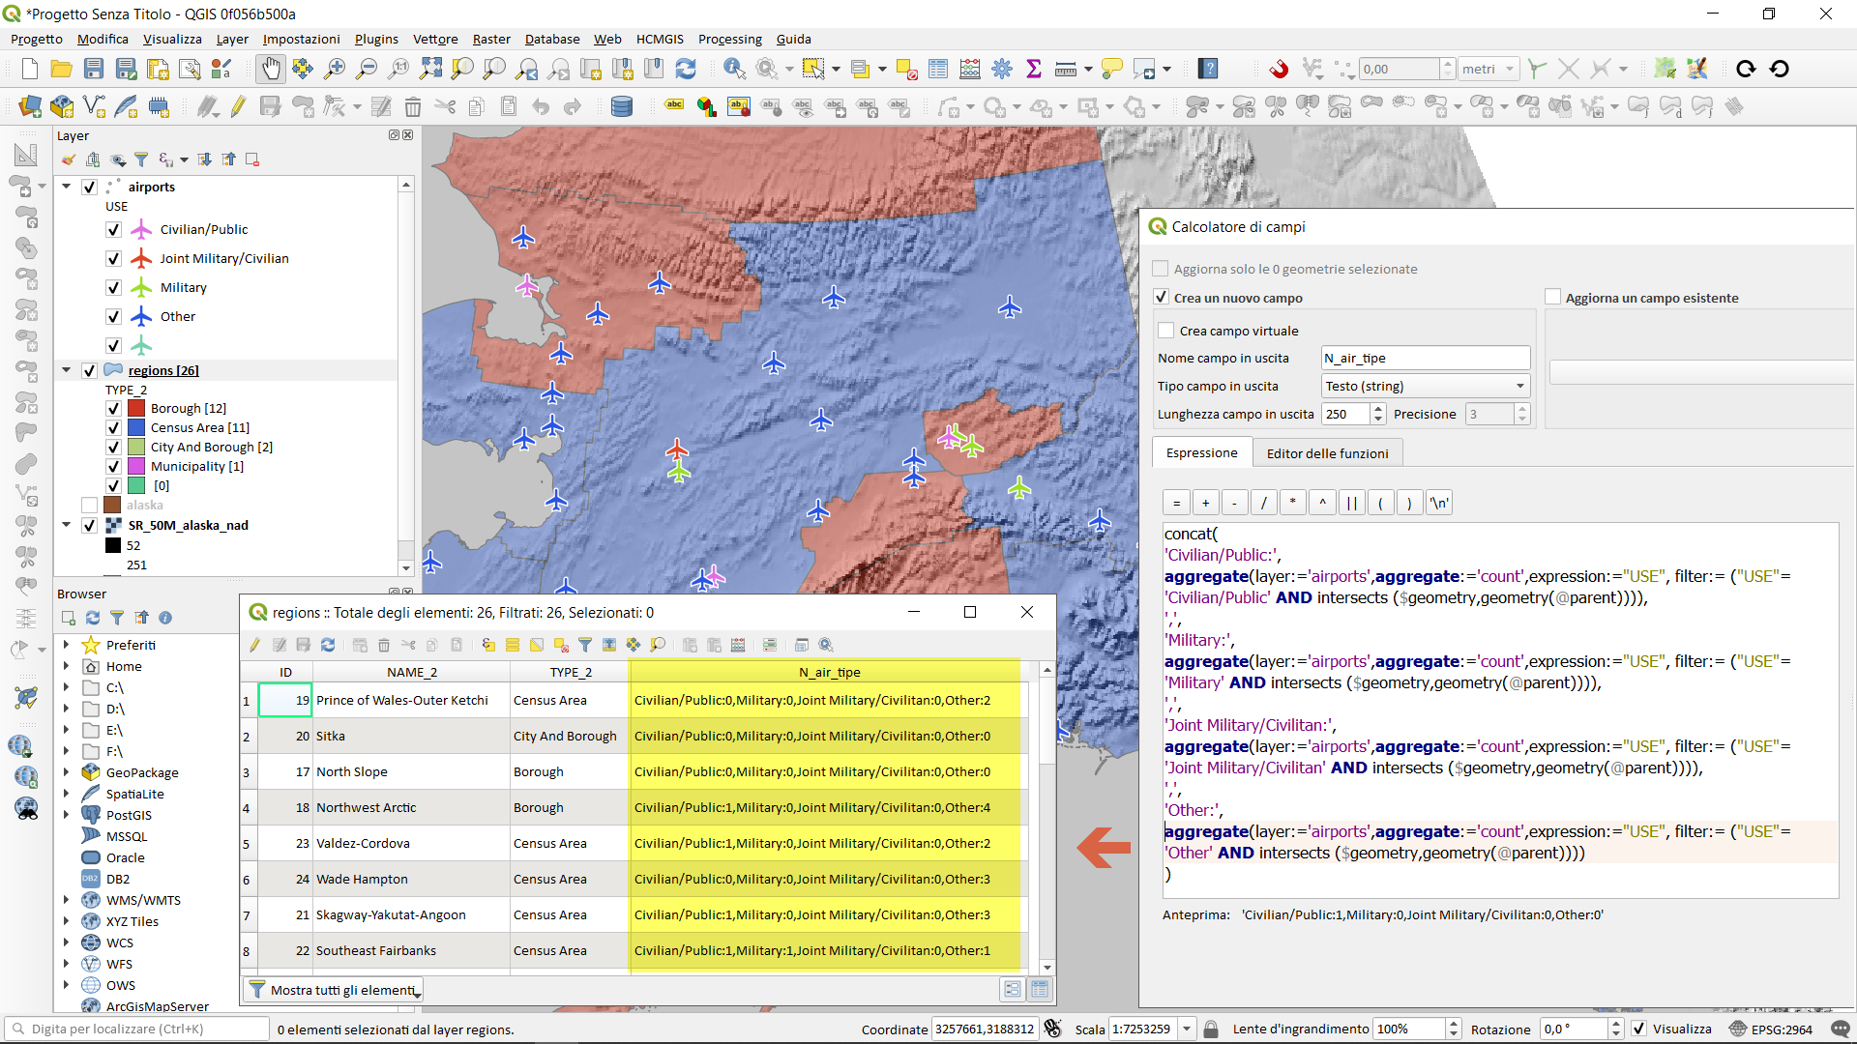The height and width of the screenshot is (1044, 1857).
Task: Select the Pan Map hand tool
Action: 271,69
